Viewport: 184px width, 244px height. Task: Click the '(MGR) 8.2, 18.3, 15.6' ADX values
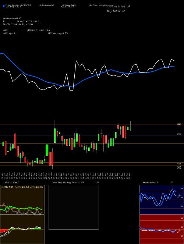[38, 30]
